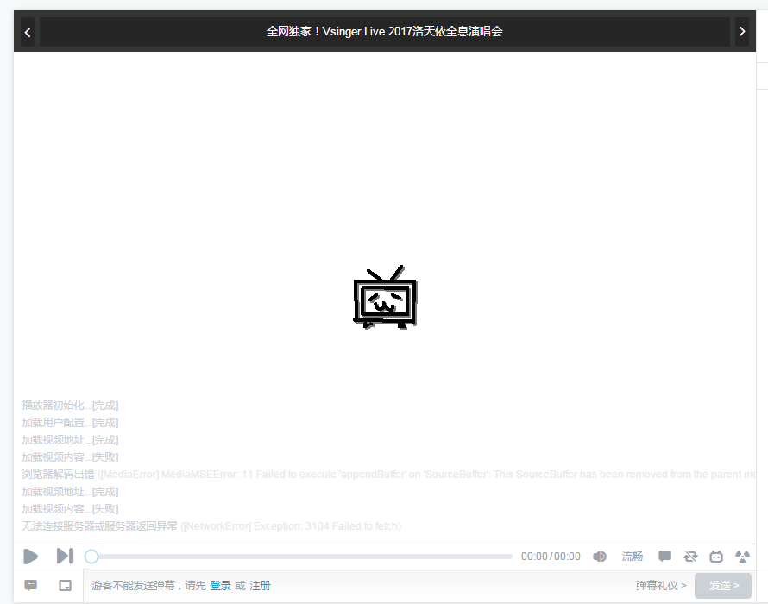Click the fullscreen radiation-style icon

coord(742,556)
